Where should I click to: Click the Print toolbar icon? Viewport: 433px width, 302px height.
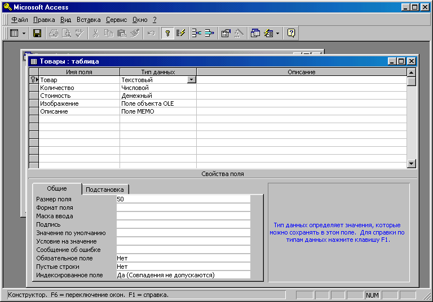coord(54,33)
